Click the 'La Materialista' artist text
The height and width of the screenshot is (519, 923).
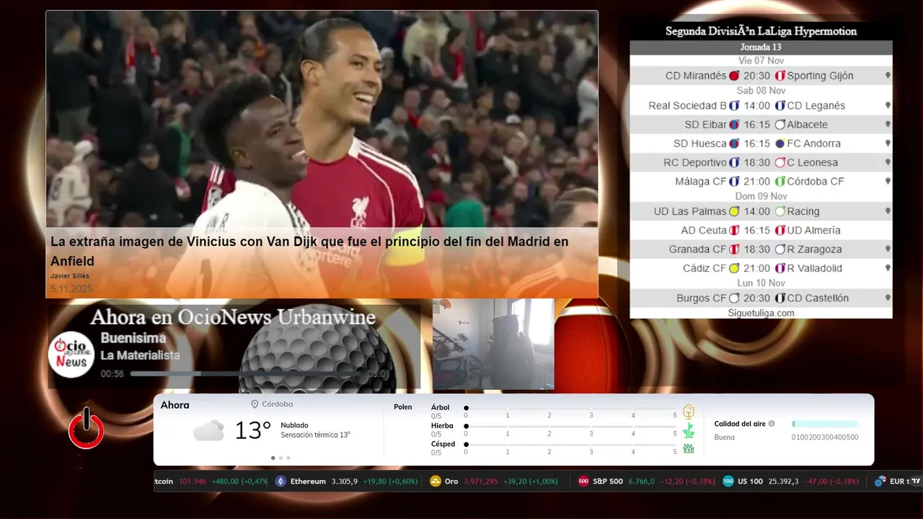[x=140, y=355]
